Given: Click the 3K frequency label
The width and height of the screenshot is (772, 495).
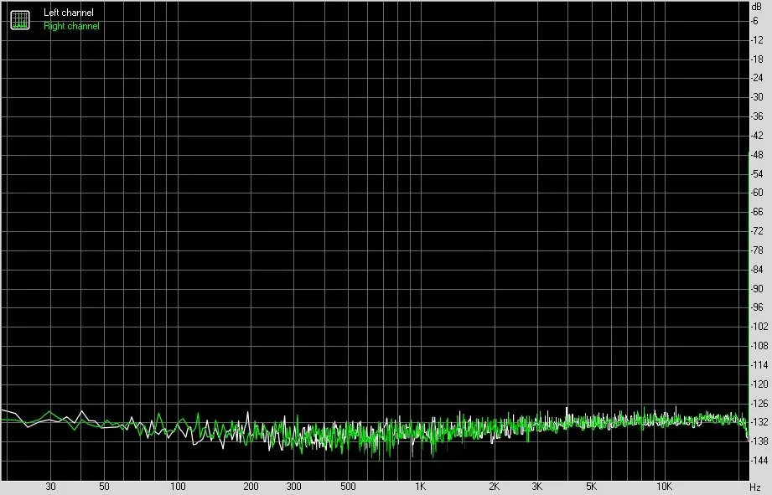Looking at the screenshot, I should coord(536,486).
